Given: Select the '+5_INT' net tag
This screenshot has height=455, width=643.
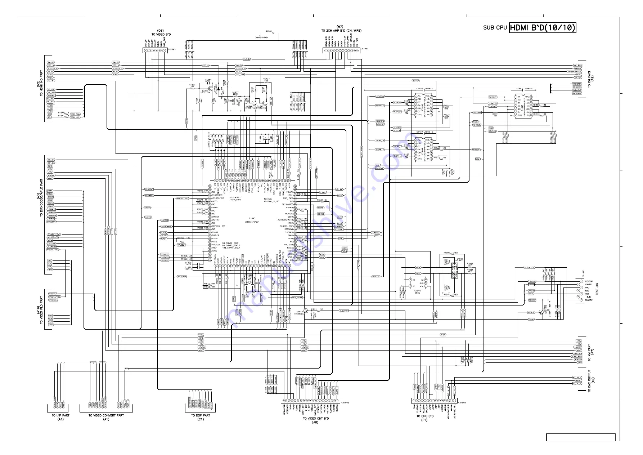Looking at the screenshot, I should (51, 81).
